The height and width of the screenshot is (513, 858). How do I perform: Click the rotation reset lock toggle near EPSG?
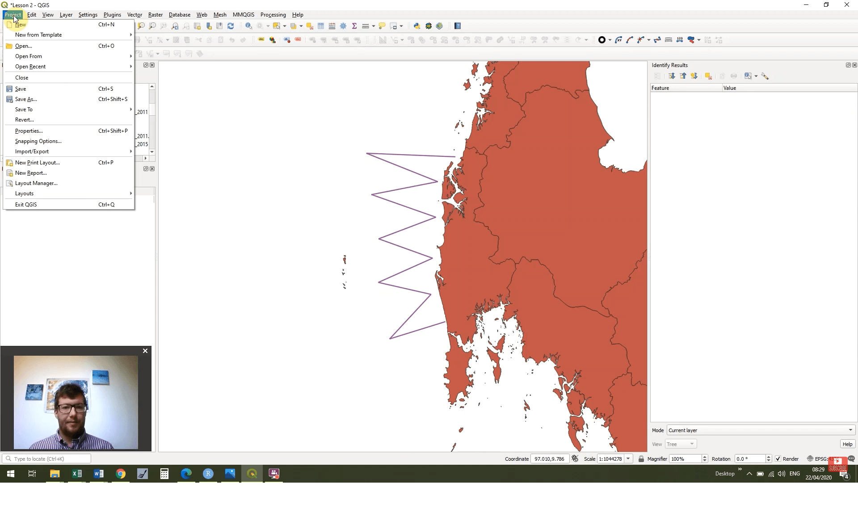click(811, 458)
